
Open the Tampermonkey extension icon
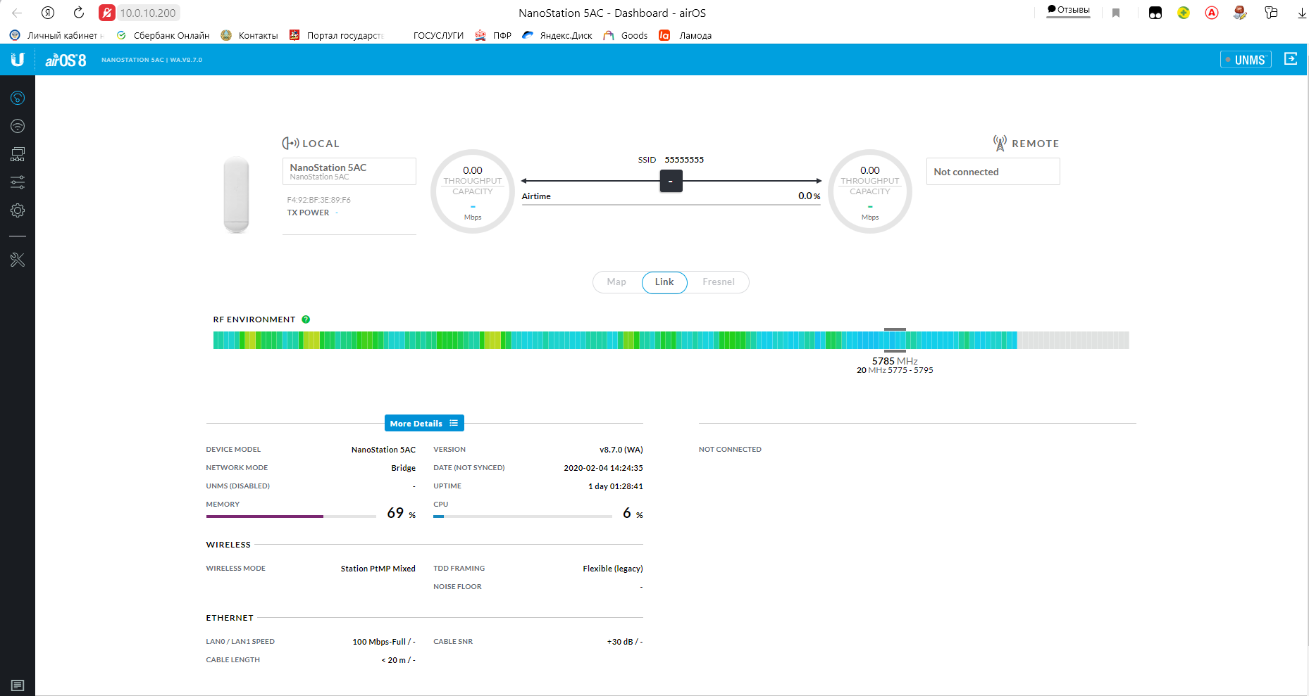coord(1155,13)
